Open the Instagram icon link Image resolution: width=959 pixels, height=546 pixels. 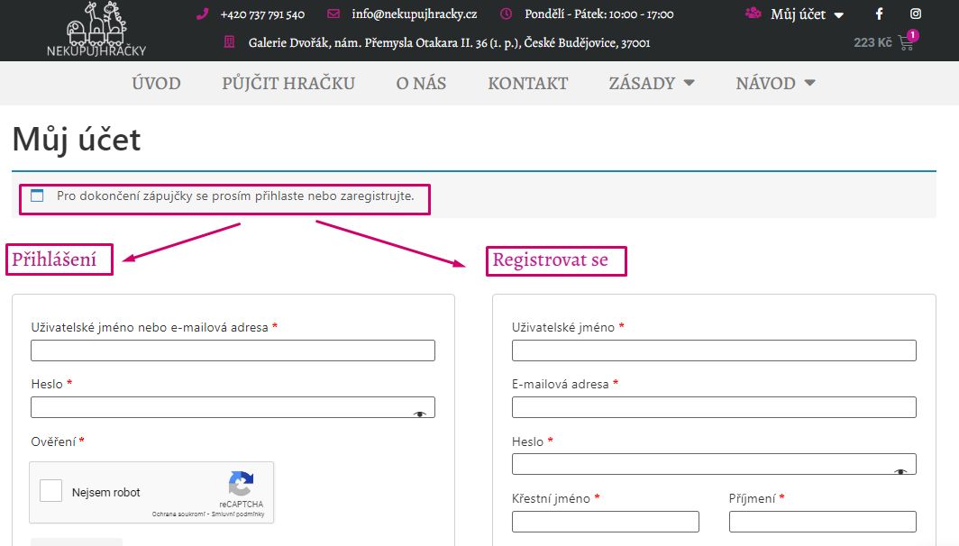(x=916, y=14)
